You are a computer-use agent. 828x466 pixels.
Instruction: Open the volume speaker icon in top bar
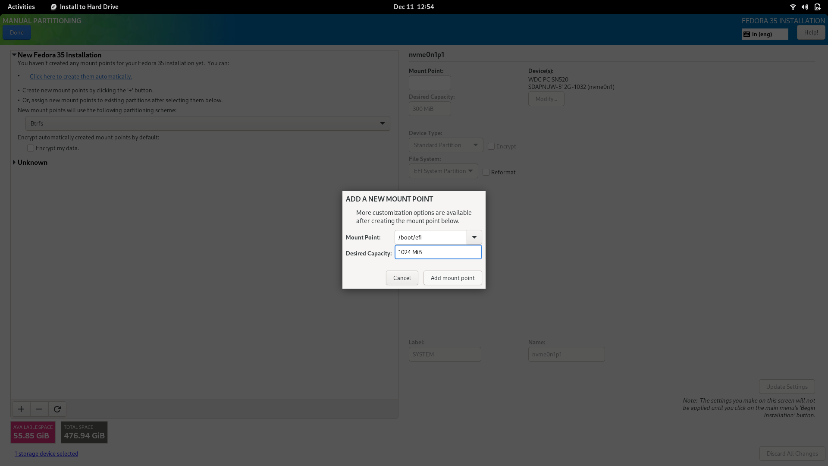(805, 7)
